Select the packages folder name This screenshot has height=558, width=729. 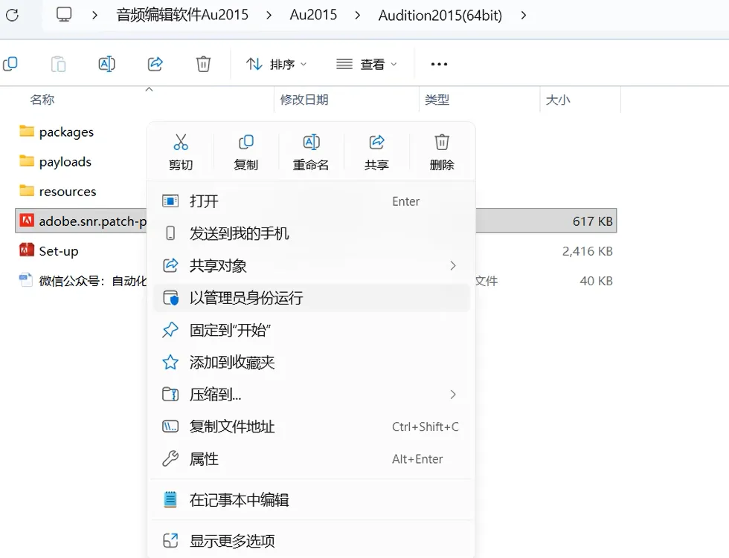pyautogui.click(x=66, y=133)
